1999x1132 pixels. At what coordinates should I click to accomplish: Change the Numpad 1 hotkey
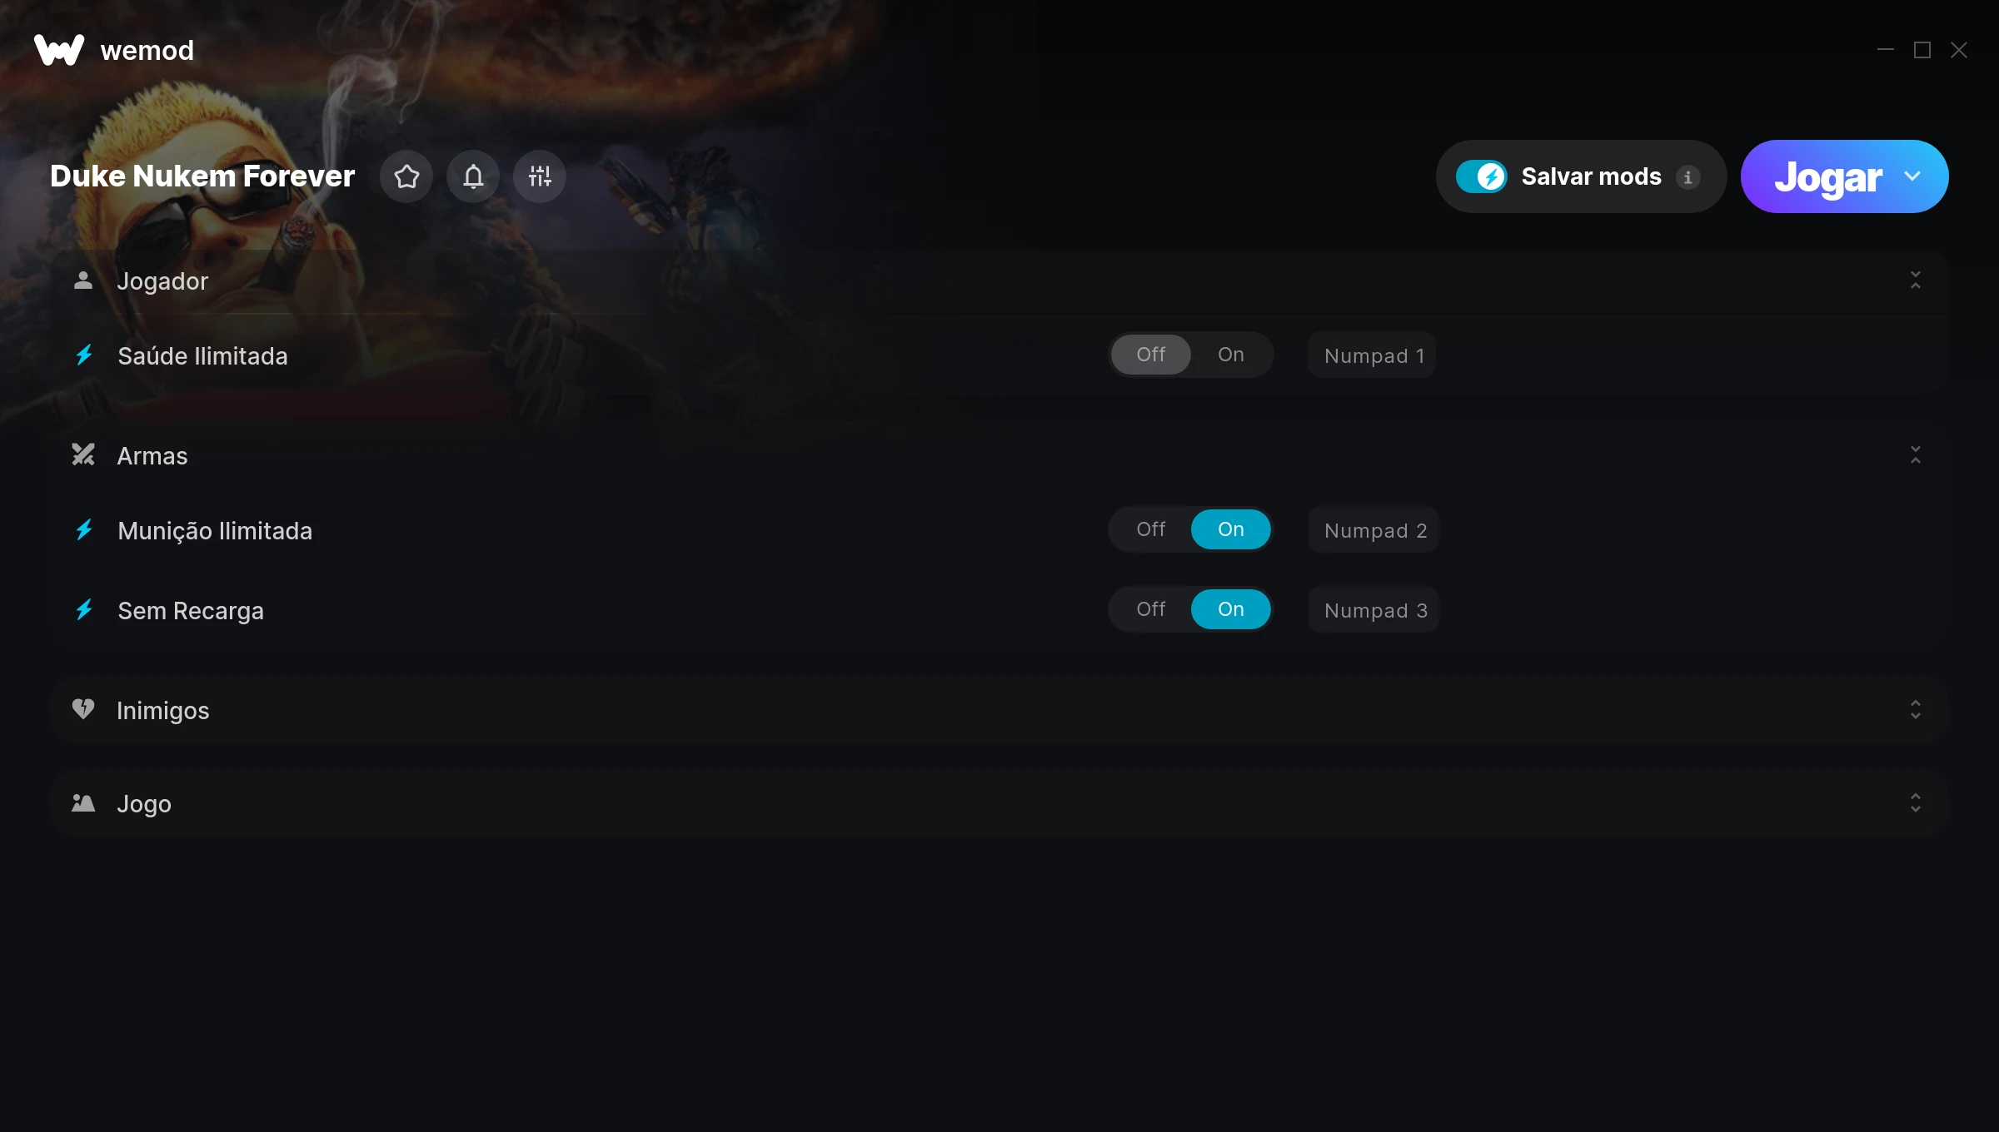click(x=1372, y=355)
